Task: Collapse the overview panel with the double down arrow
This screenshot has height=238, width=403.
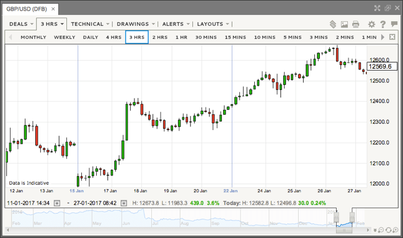Action: [375, 231]
